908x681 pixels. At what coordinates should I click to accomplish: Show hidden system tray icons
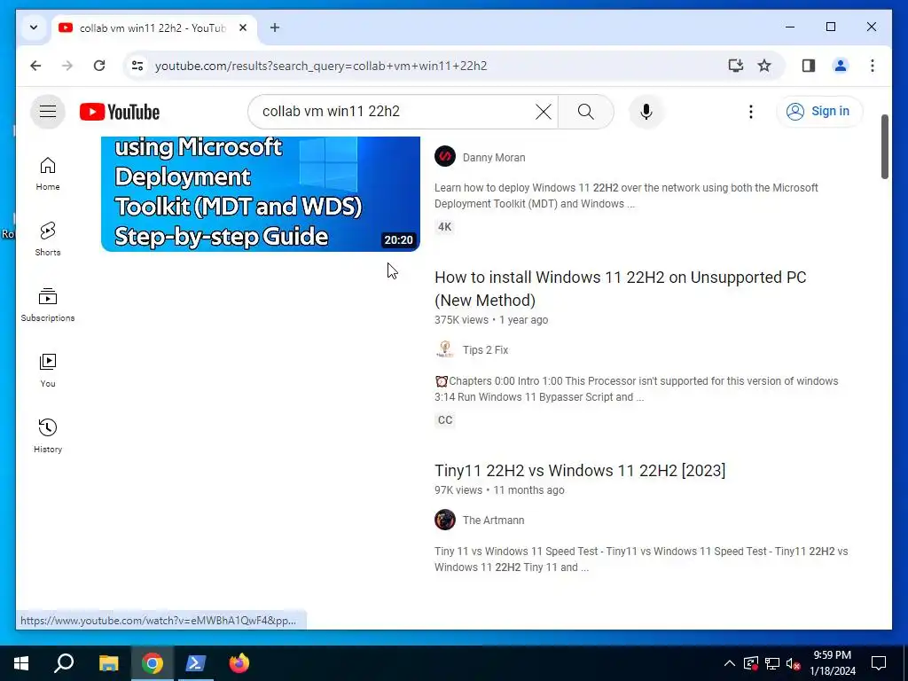click(x=730, y=663)
